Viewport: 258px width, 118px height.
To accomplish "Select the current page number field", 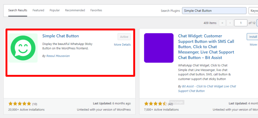I will tap(241, 23).
